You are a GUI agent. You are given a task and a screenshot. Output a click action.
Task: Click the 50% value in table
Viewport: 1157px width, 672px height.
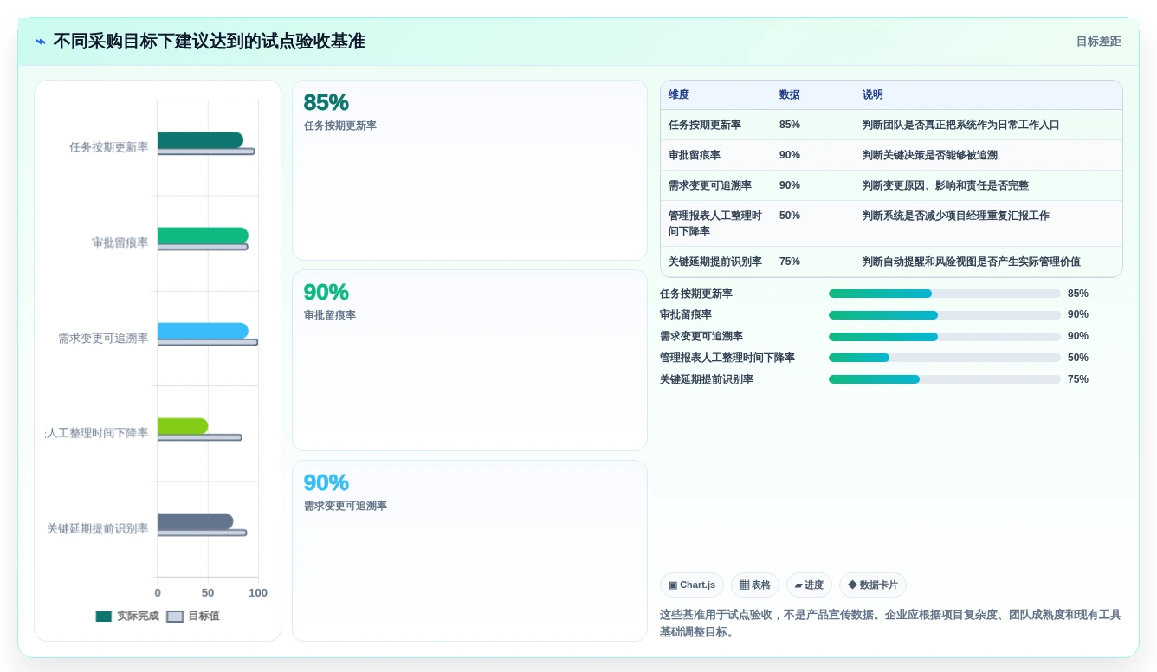coord(790,216)
